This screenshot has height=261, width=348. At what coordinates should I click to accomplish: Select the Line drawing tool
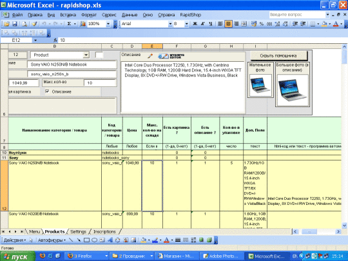[71, 240]
